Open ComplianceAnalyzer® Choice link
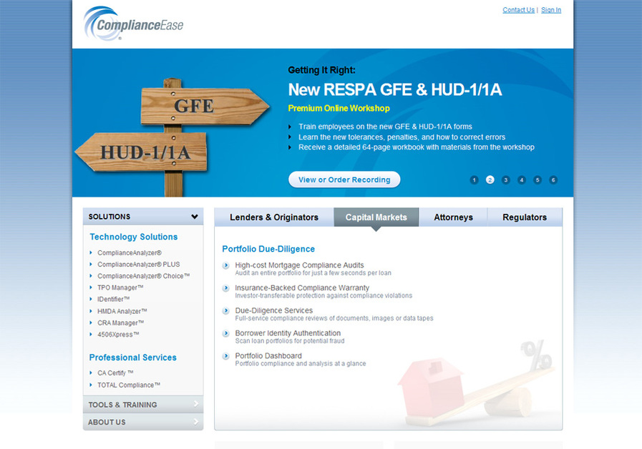The width and height of the screenshot is (642, 449). (143, 276)
